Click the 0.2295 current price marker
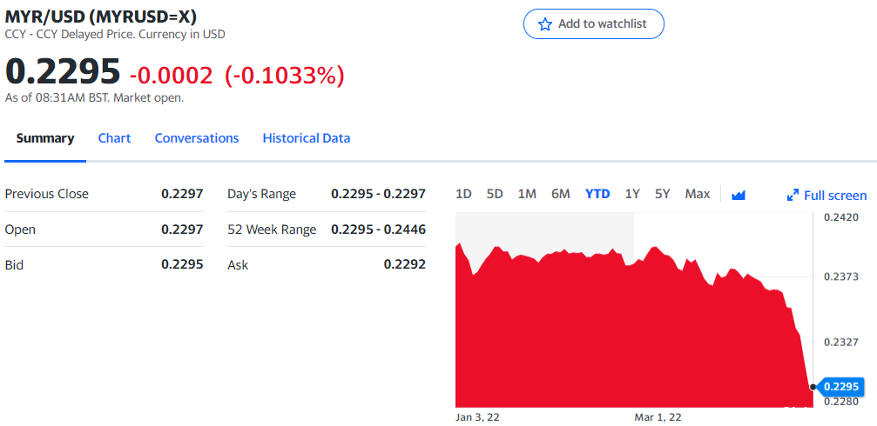The image size is (877, 426). [x=840, y=386]
